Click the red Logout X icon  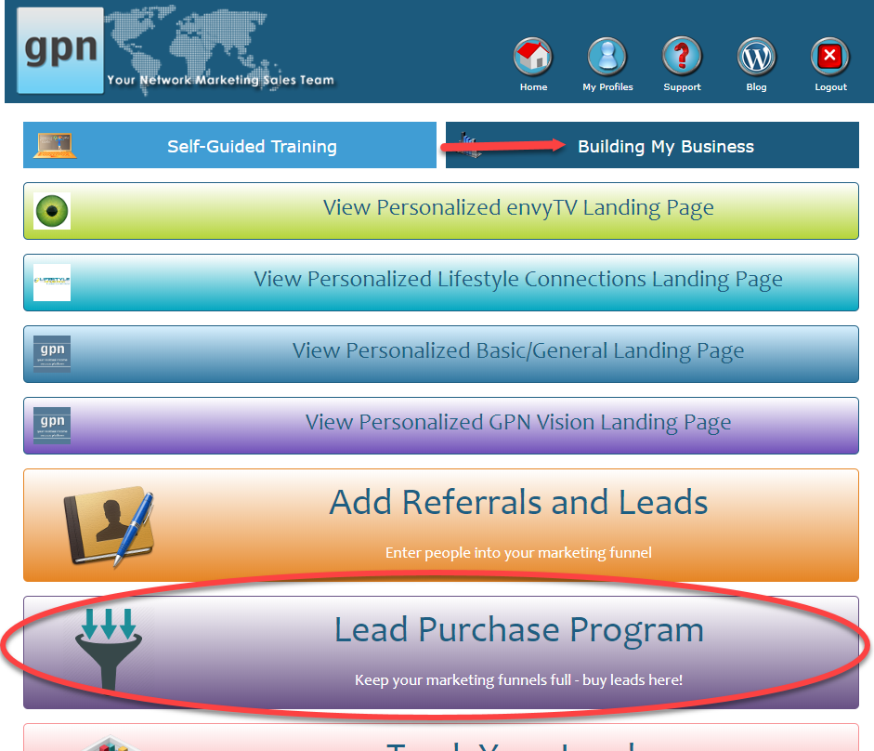click(x=830, y=57)
